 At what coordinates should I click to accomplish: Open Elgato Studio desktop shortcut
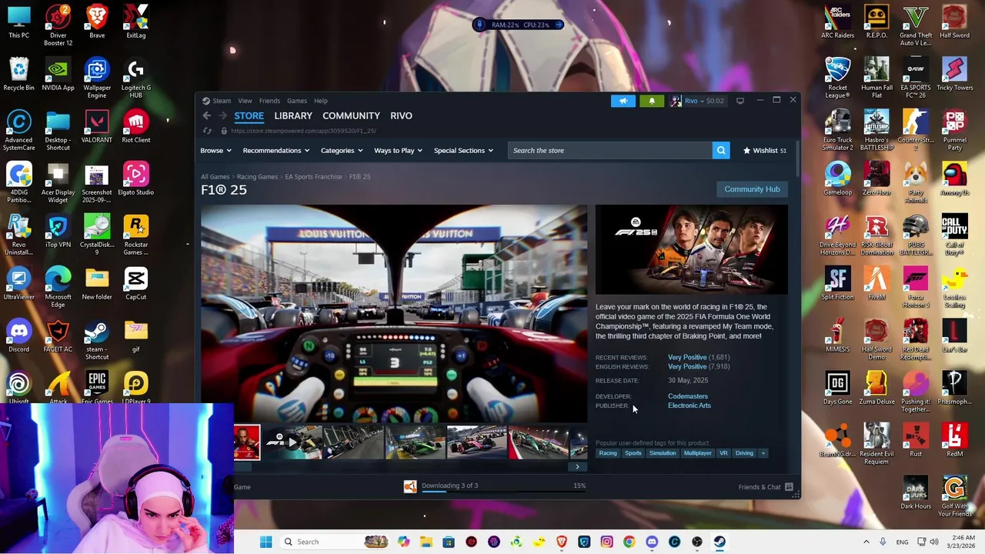point(136,179)
